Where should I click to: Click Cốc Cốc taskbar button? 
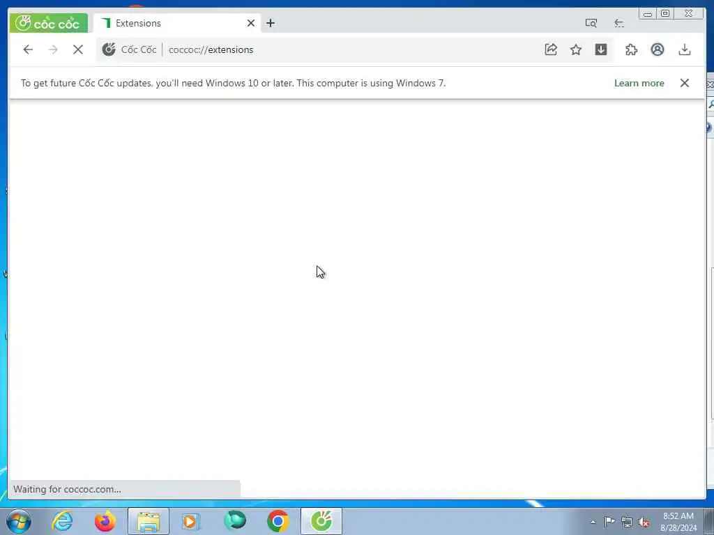[x=321, y=521]
